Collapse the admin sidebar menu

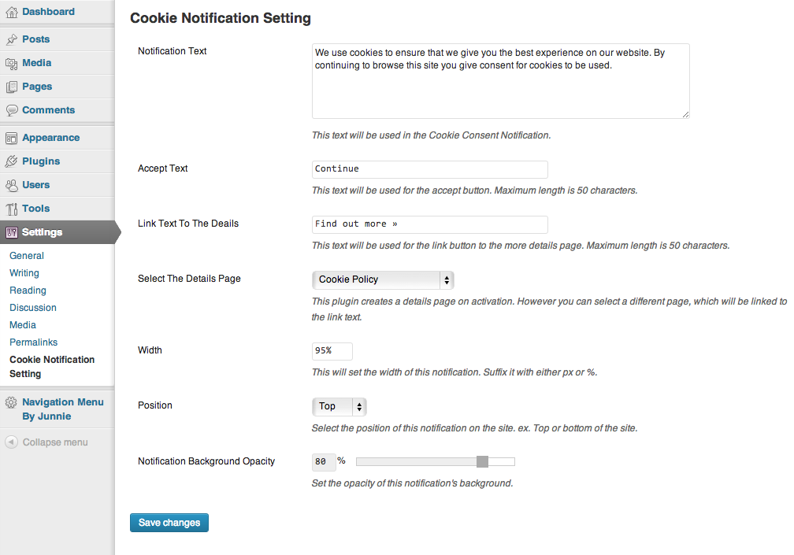pos(46,442)
